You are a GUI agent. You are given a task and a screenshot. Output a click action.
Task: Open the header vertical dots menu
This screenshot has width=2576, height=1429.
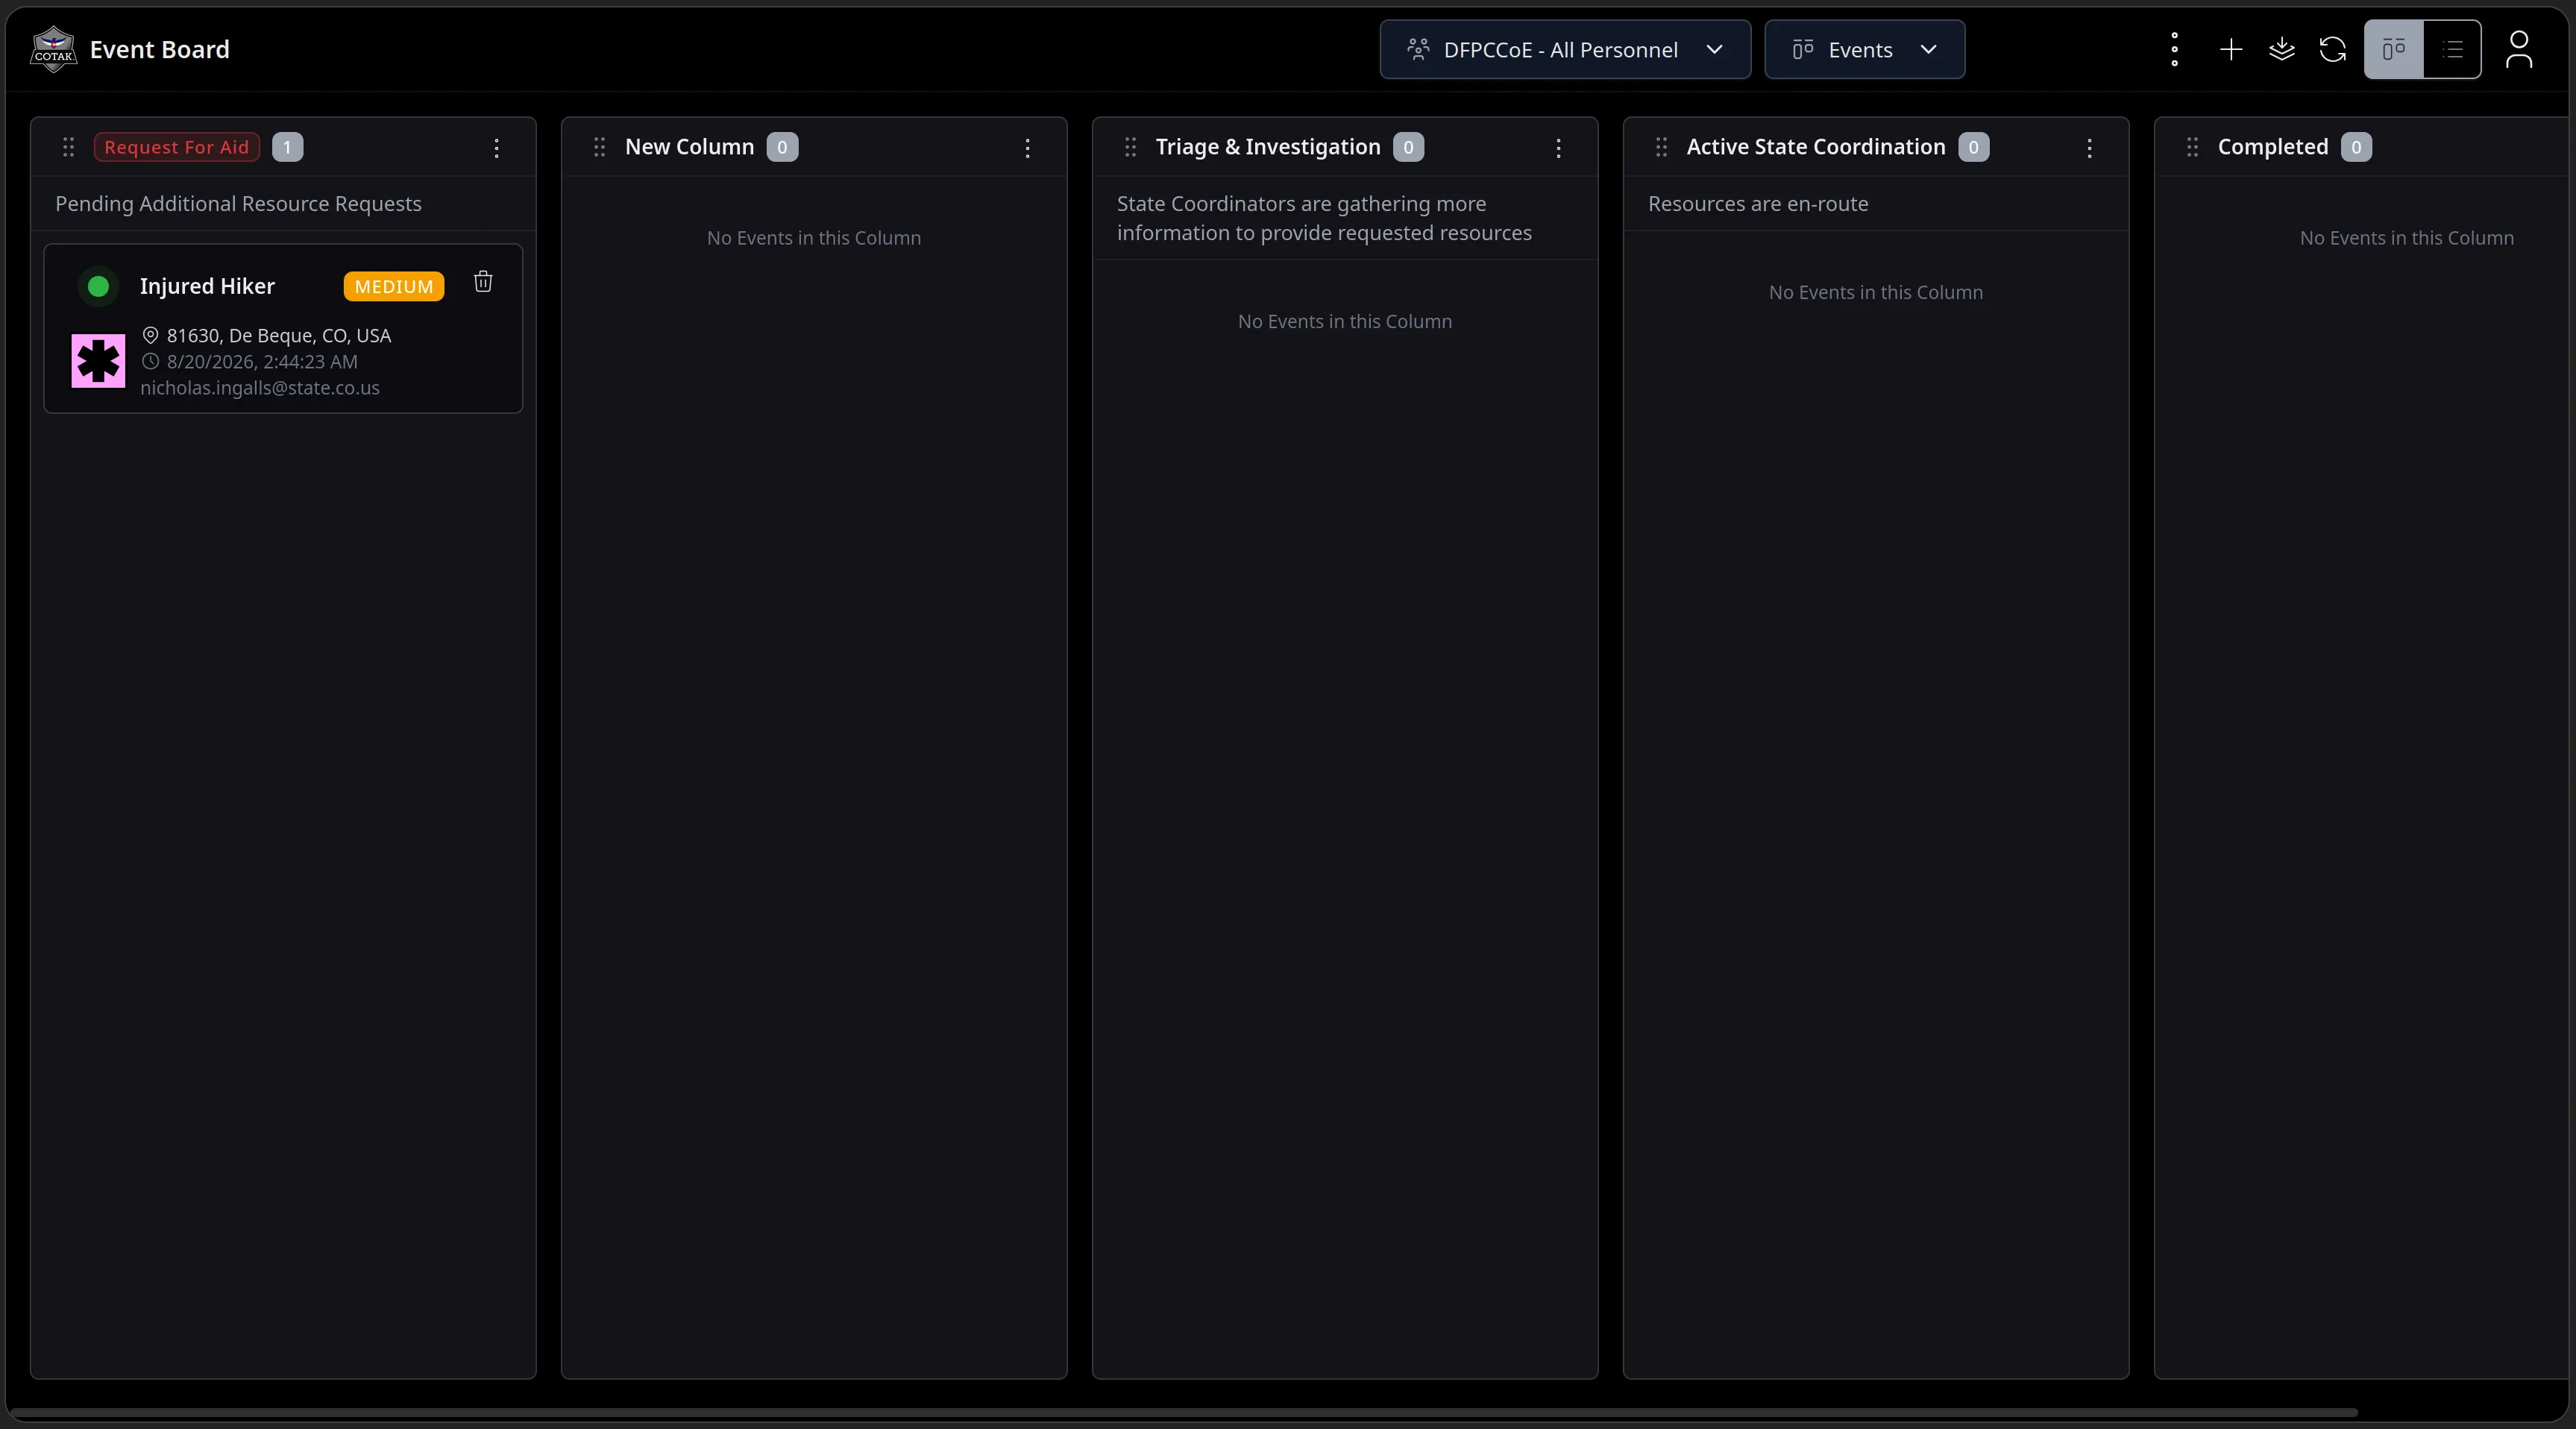tap(2174, 49)
